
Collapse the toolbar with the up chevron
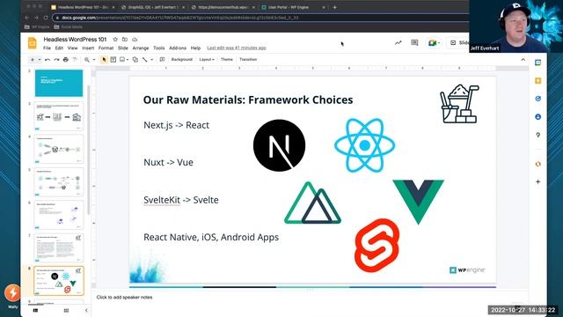[x=523, y=60]
